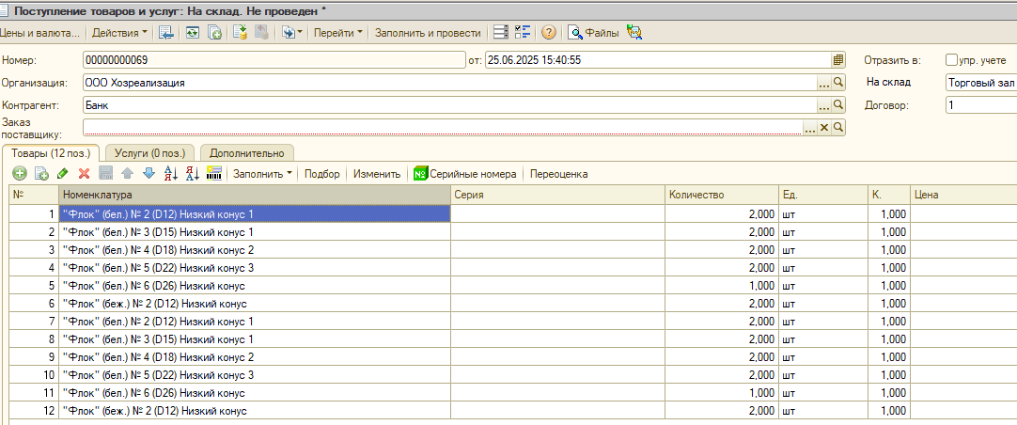Open help with question mark icon
This screenshot has height=425, width=1017.
click(x=549, y=33)
